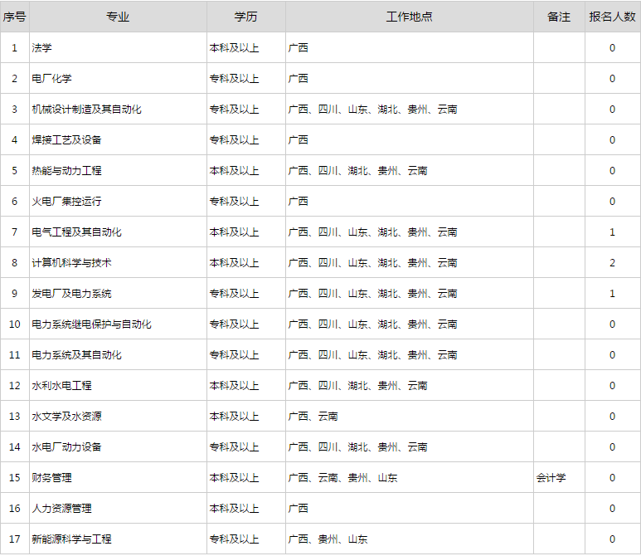Image resolution: width=641 pixels, height=556 pixels.
Task: Click the 报名人数 column header
Action: (612, 17)
